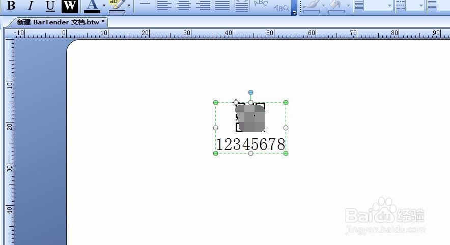This screenshot has width=450, height=245.
Task: Toggle white-on-black text W button
Action: click(70, 6)
